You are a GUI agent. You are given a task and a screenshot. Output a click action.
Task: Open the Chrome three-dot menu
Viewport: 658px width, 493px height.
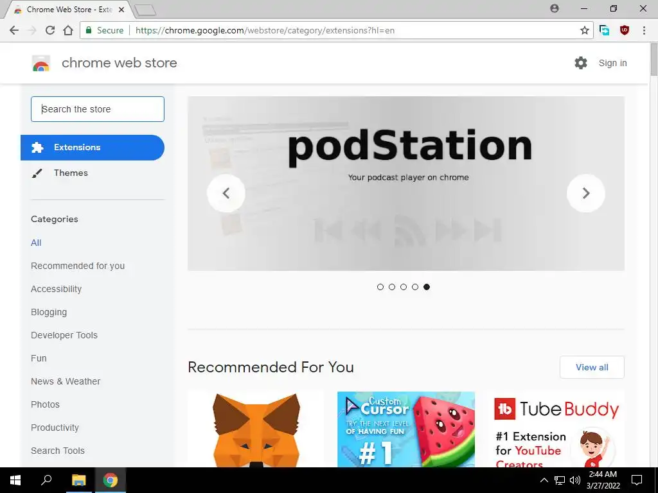point(644,30)
